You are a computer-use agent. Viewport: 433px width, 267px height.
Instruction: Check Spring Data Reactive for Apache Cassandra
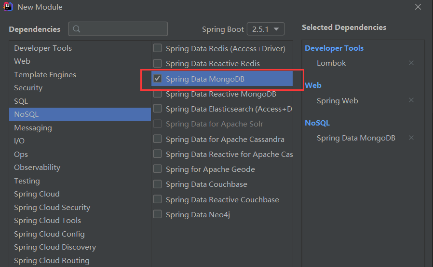[157, 154]
